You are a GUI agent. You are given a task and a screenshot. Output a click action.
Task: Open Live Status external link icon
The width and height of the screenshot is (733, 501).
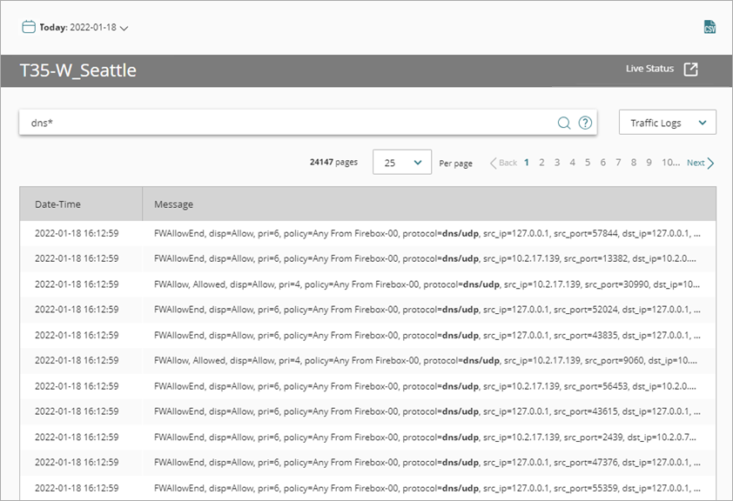(x=690, y=70)
